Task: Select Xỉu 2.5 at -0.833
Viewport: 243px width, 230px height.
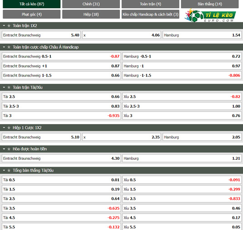Action: (x=182, y=199)
